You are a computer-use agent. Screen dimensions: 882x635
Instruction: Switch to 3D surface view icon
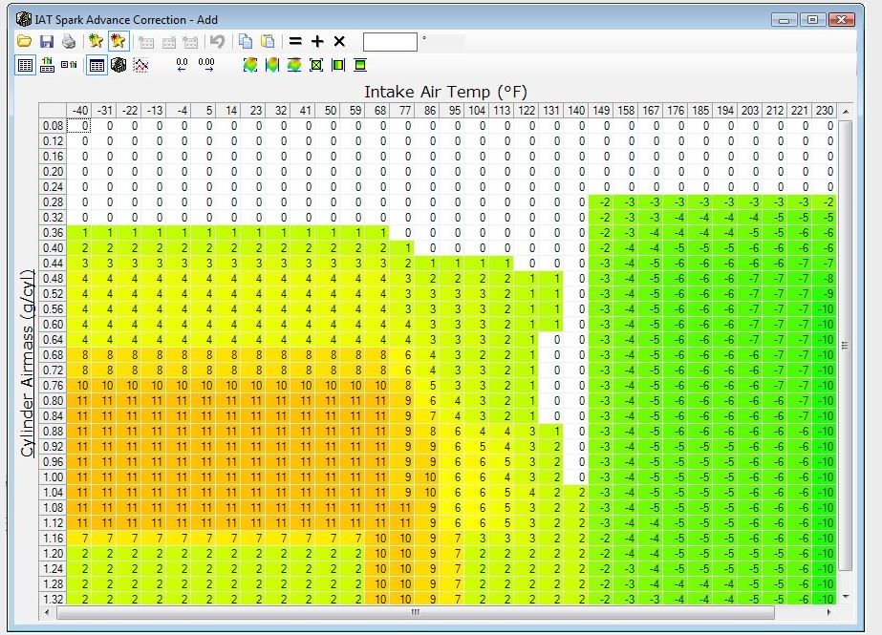pyautogui.click(x=118, y=65)
